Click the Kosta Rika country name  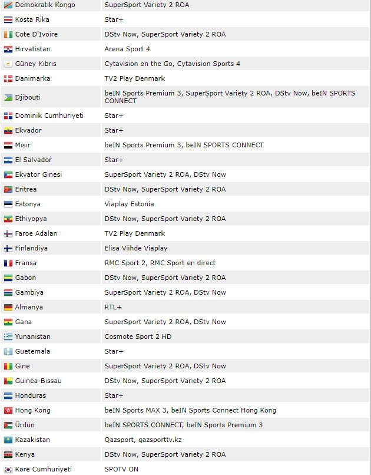click(x=32, y=19)
